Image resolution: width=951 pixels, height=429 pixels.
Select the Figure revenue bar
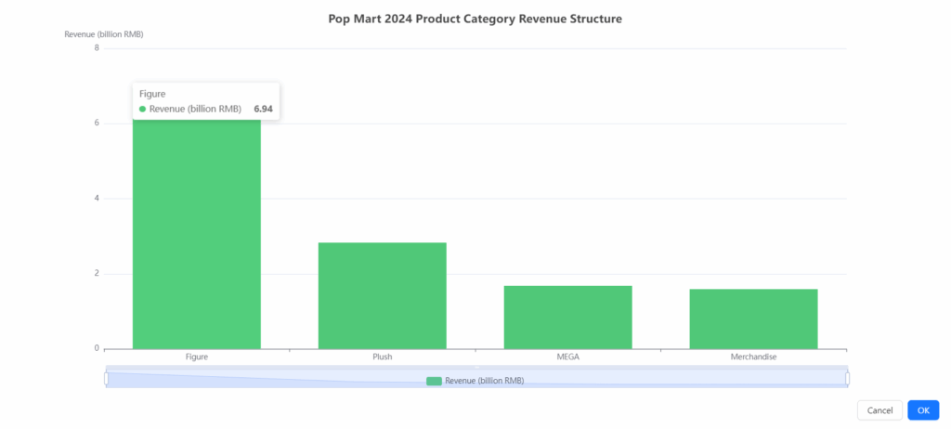196,241
